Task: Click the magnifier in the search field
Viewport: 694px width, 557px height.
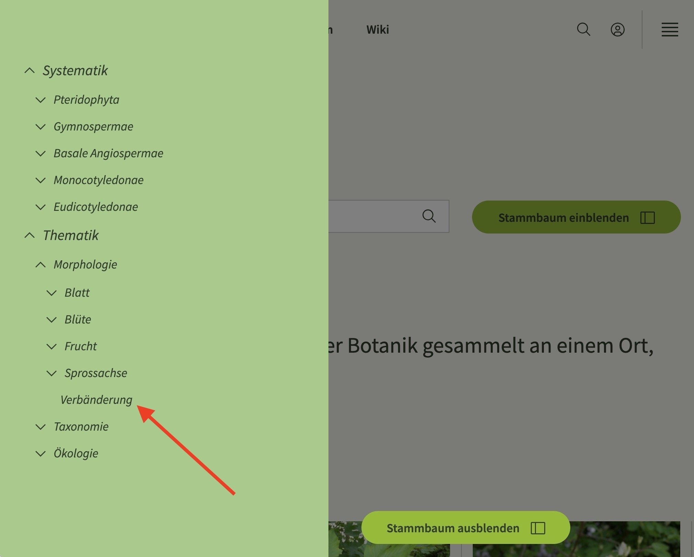Action: pos(429,216)
